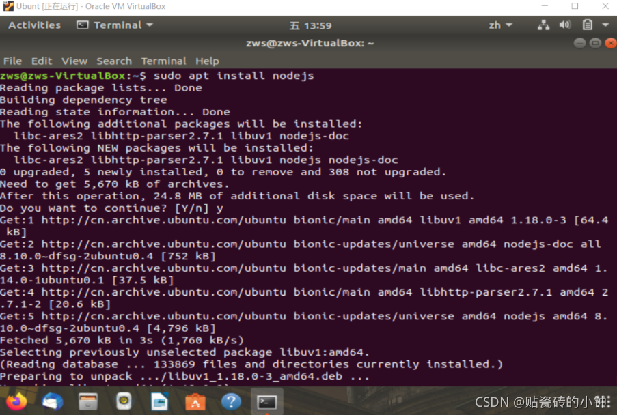Minimize the terminal window
Image resolution: width=617 pixels, height=415 pixels.
[x=579, y=43]
